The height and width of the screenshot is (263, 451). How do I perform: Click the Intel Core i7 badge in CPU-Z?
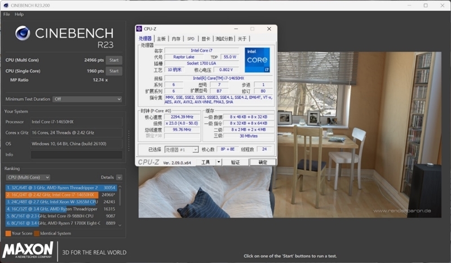click(x=257, y=60)
